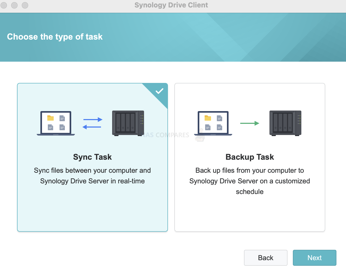Click the NAS server icon in Sync Task card
Viewport: 346px width, 270px height.
click(x=128, y=123)
